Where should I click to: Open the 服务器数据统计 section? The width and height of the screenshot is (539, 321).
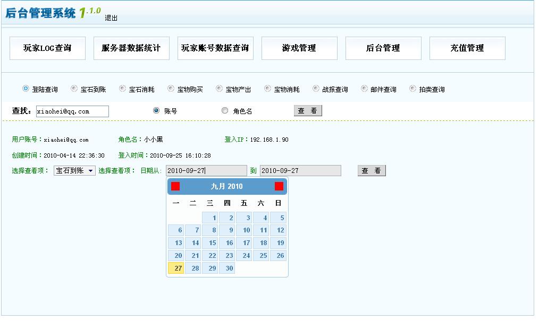tap(131, 48)
